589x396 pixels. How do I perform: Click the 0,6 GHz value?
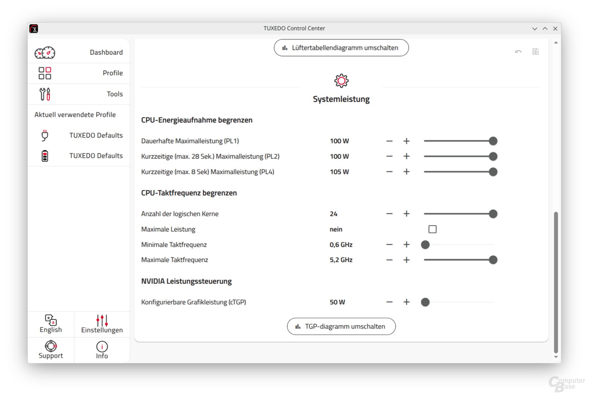pos(341,245)
